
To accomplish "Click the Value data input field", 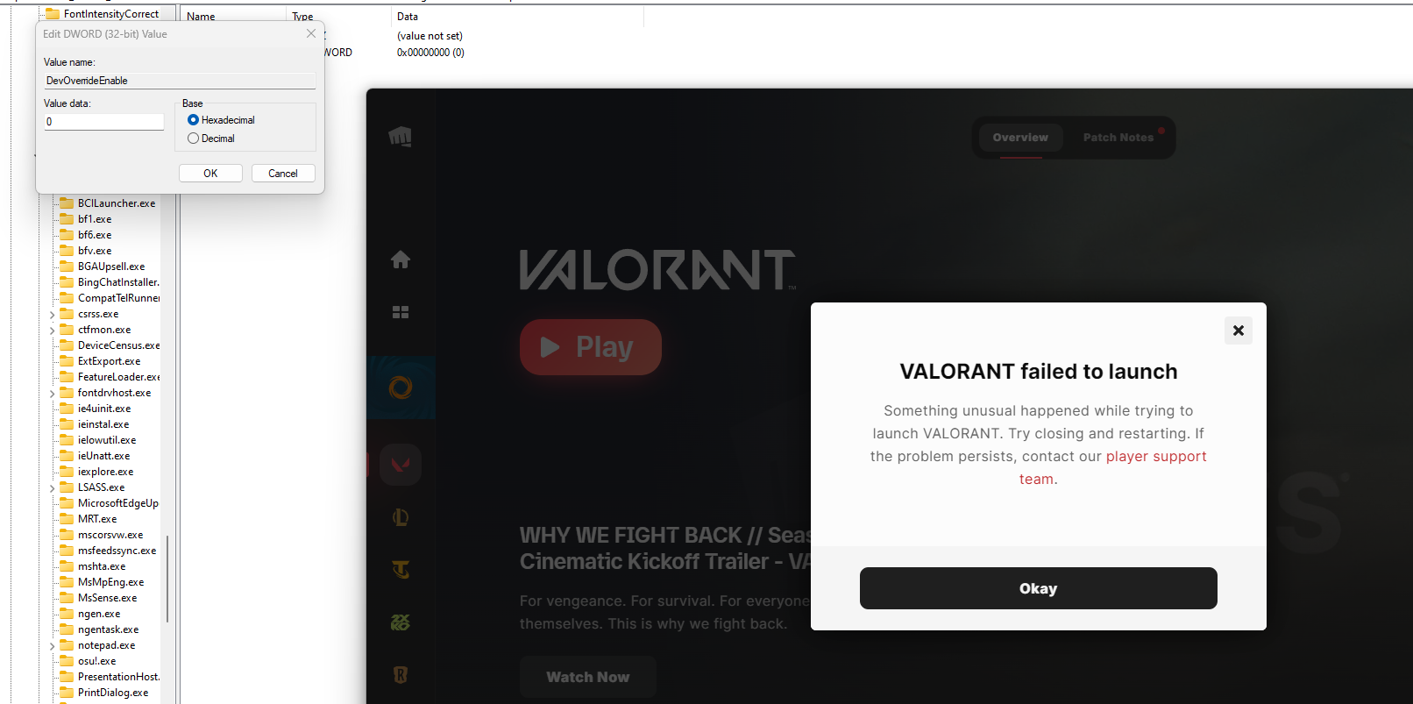I will click(104, 122).
